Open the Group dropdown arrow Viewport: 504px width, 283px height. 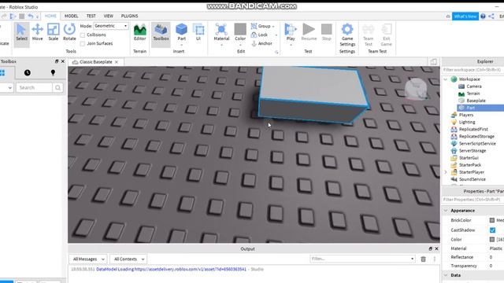click(273, 26)
